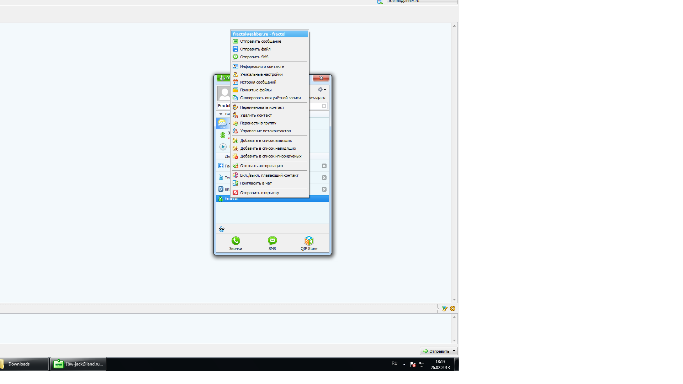Click the green dollar currency widget icon
683x384 pixels.
[x=223, y=135]
